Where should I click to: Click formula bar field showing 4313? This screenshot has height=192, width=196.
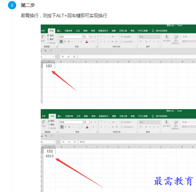pyautogui.click(x=137, y=142)
